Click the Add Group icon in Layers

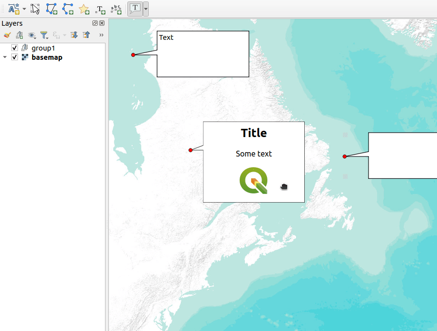19,35
